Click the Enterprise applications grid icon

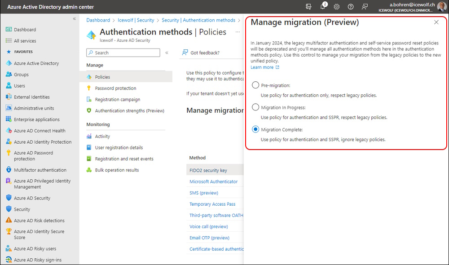tap(9, 119)
